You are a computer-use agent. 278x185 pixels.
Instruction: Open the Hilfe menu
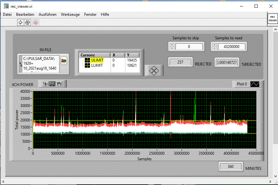[x=105, y=15]
